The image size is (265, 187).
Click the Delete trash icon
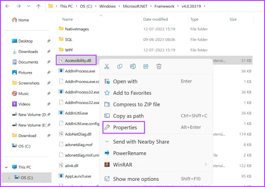coord(159,66)
